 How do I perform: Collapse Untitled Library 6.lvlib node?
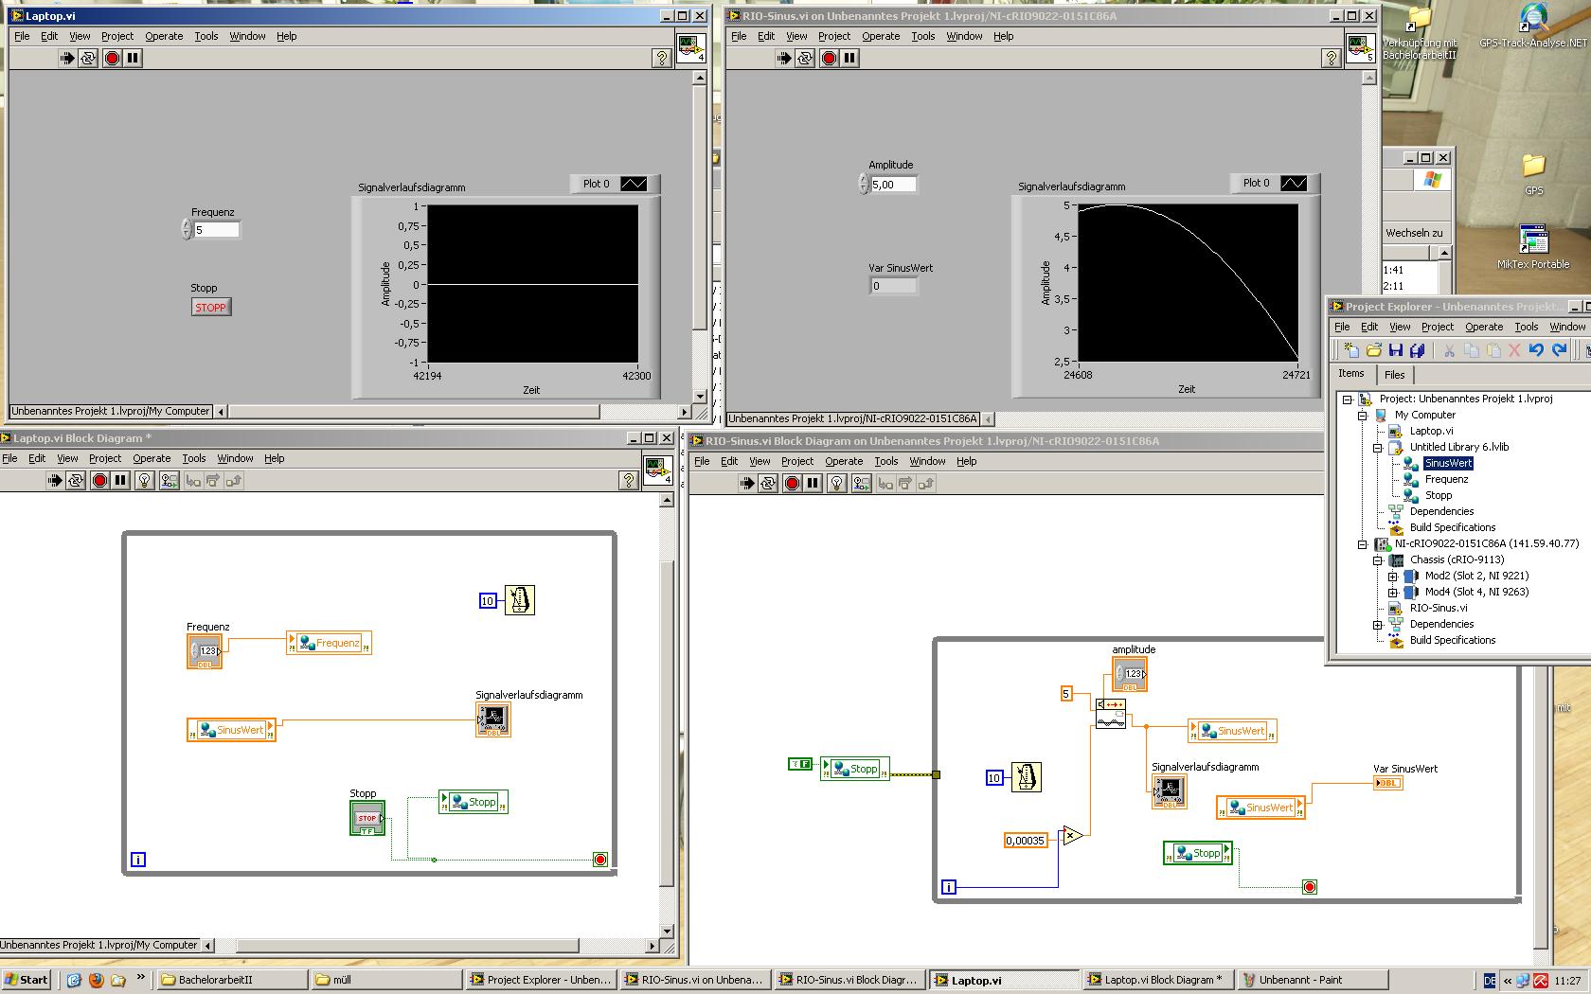pyautogui.click(x=1378, y=448)
